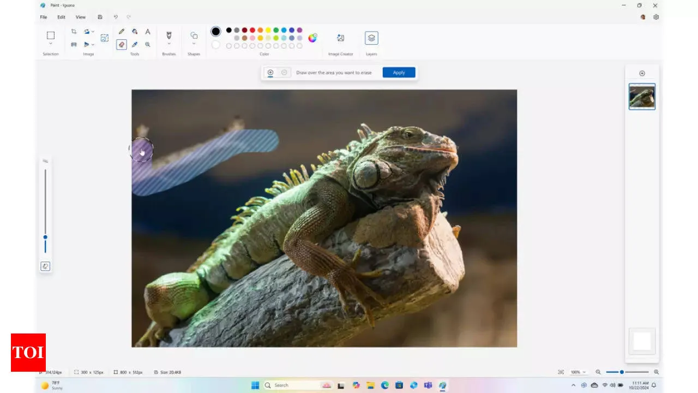This screenshot has height=393, width=698.
Task: Add a new layer with plus icon
Action: click(x=642, y=73)
